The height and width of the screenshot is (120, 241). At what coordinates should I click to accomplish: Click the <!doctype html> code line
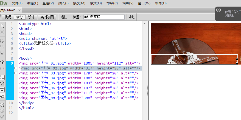coord(35,24)
